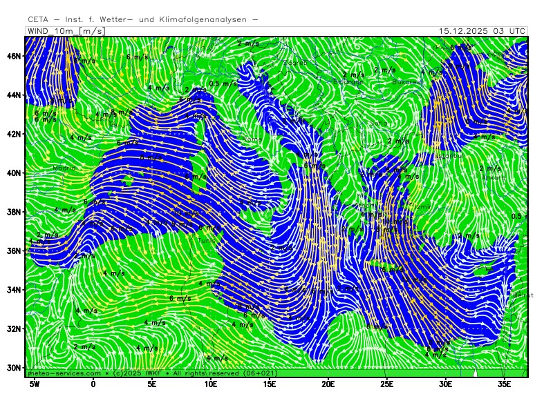The height and width of the screenshot is (414, 553).
Task: Click the 0.5 m/s wind speed label
Action: 223,83
